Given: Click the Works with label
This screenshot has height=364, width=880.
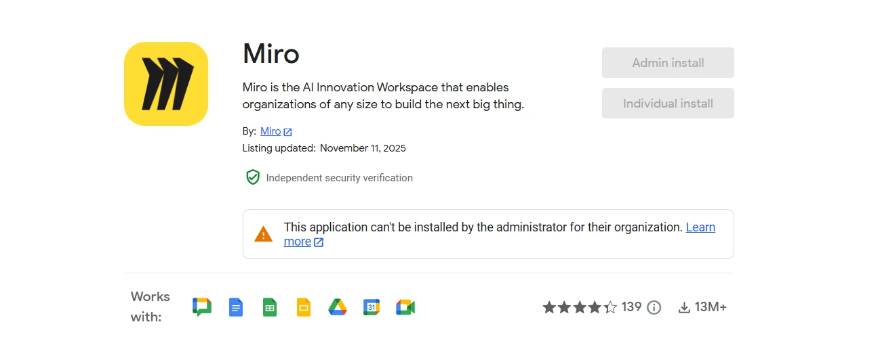Looking at the screenshot, I should (x=151, y=306).
